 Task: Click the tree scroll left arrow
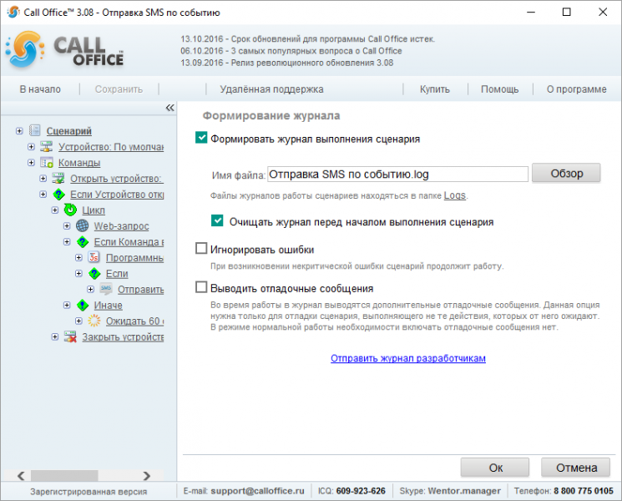21,476
